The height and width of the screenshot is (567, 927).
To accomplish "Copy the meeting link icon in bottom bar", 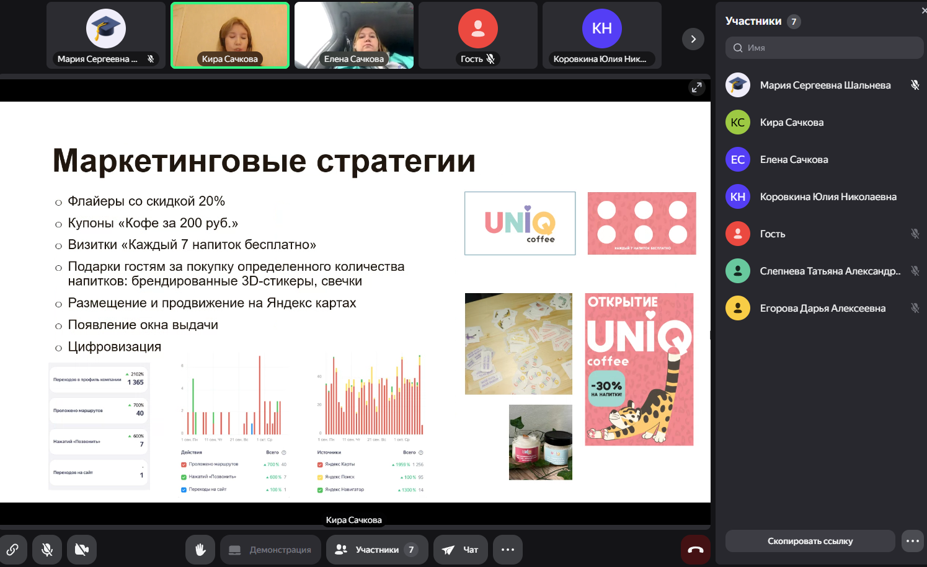I will point(13,549).
